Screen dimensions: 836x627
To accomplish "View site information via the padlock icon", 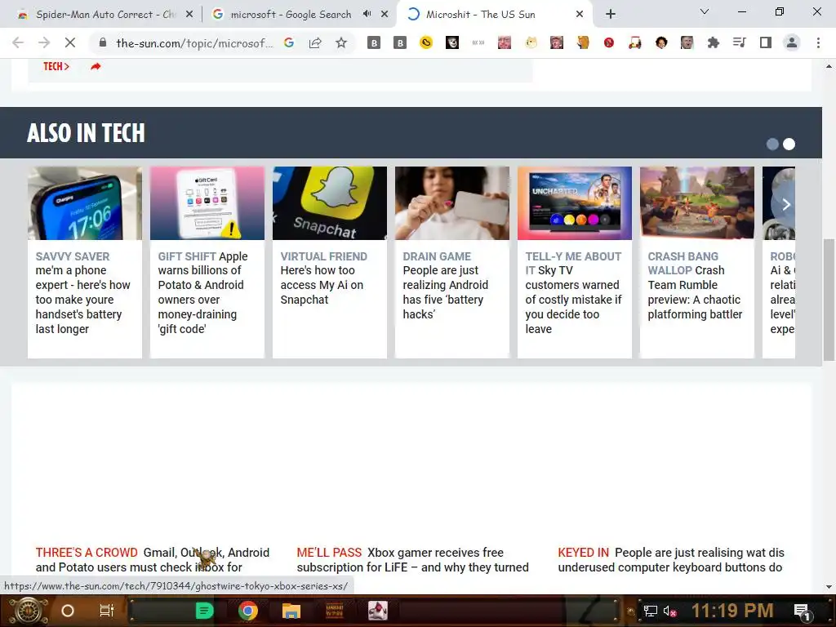I will pyautogui.click(x=103, y=42).
